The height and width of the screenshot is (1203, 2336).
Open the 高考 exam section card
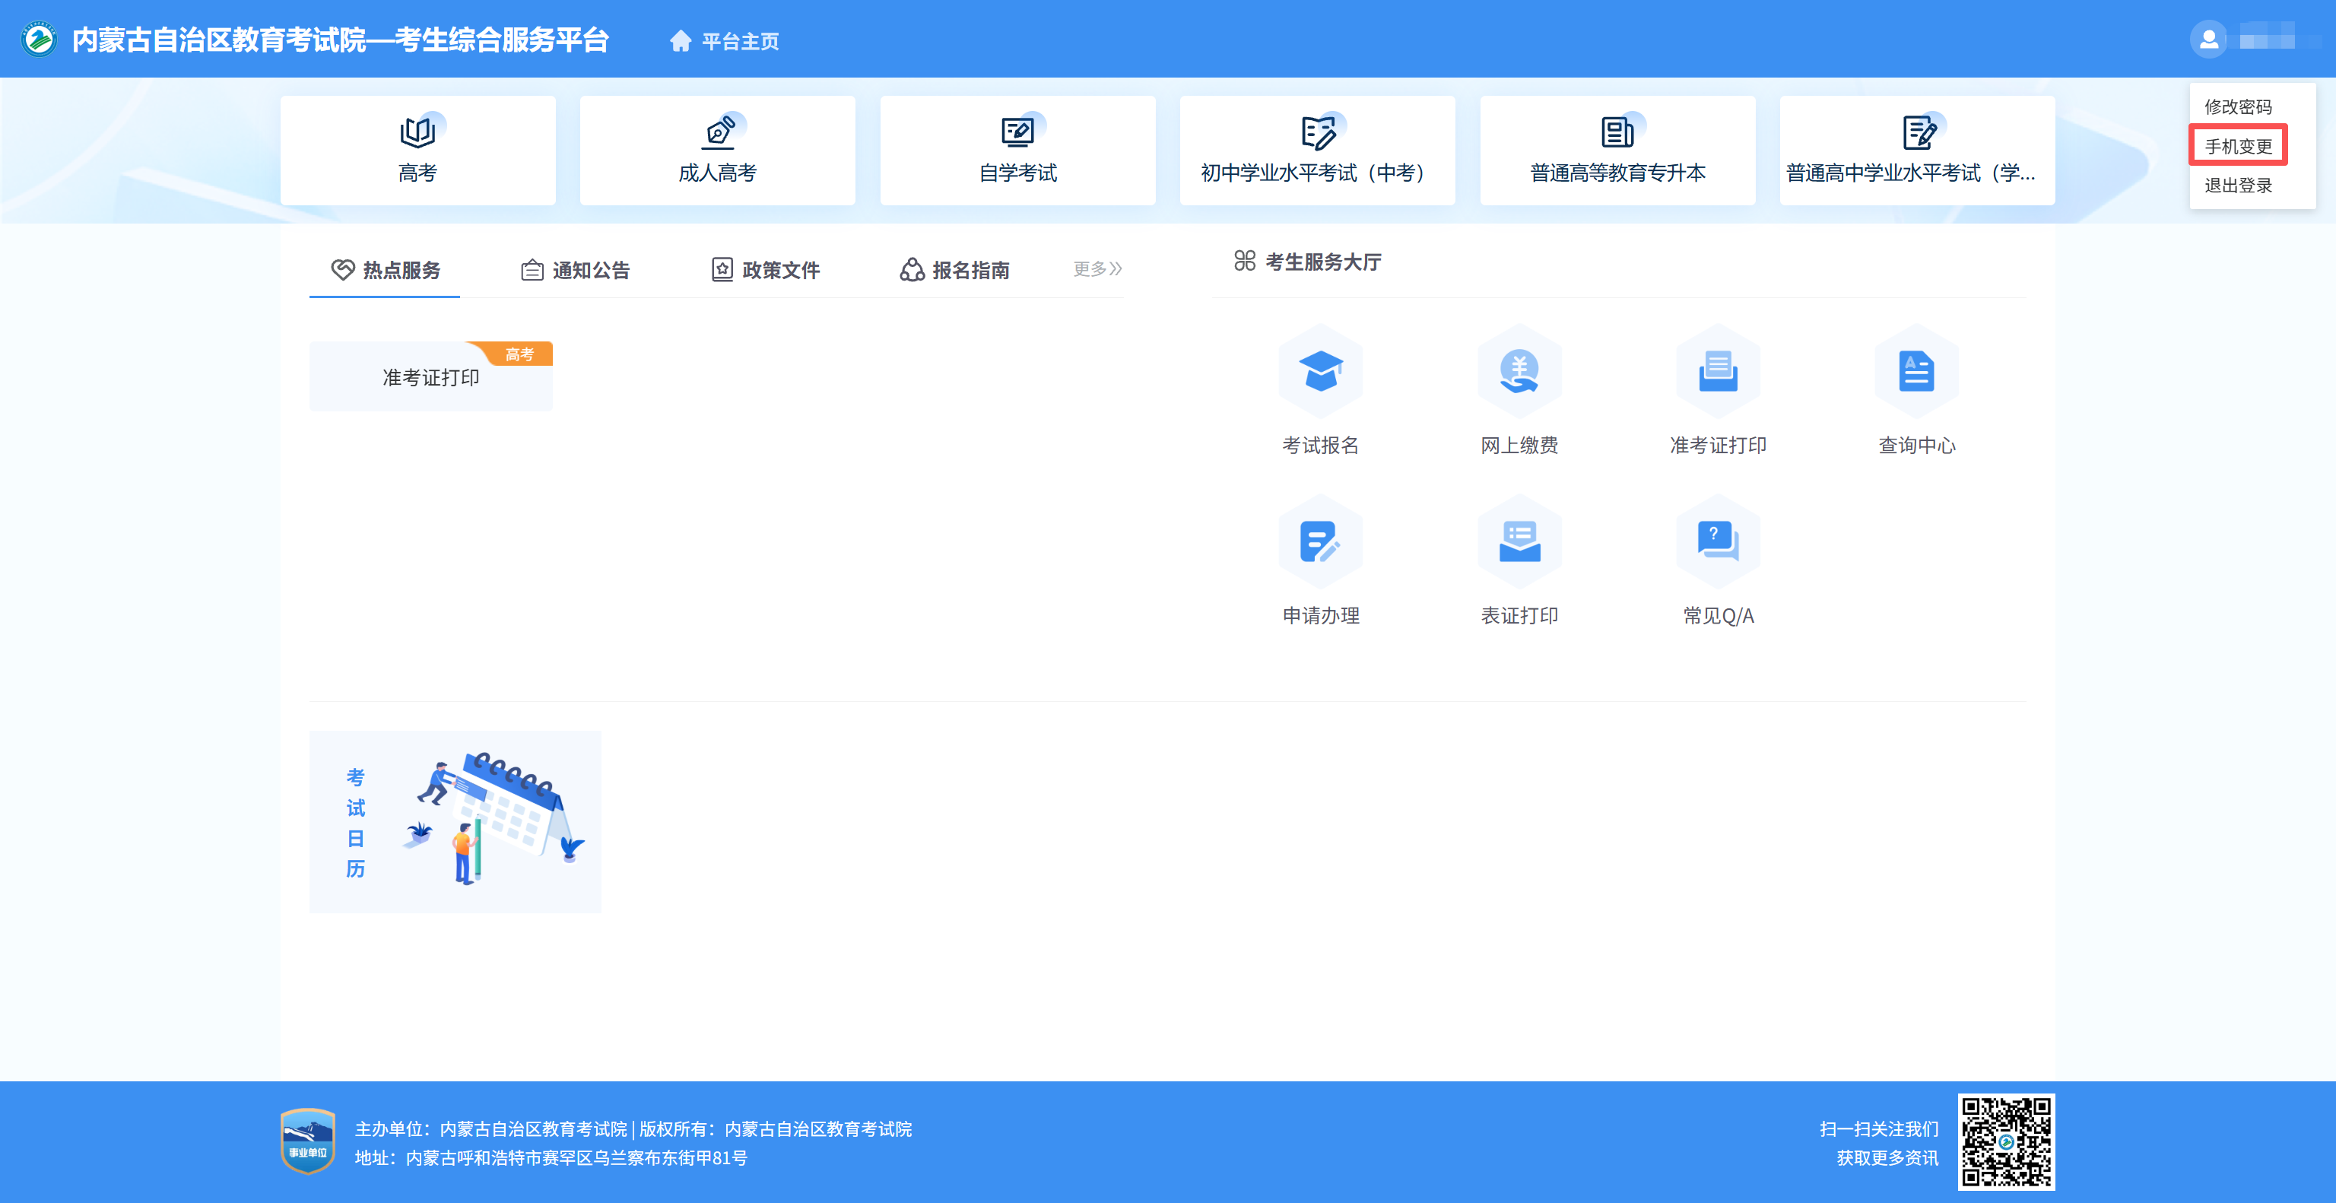[417, 150]
